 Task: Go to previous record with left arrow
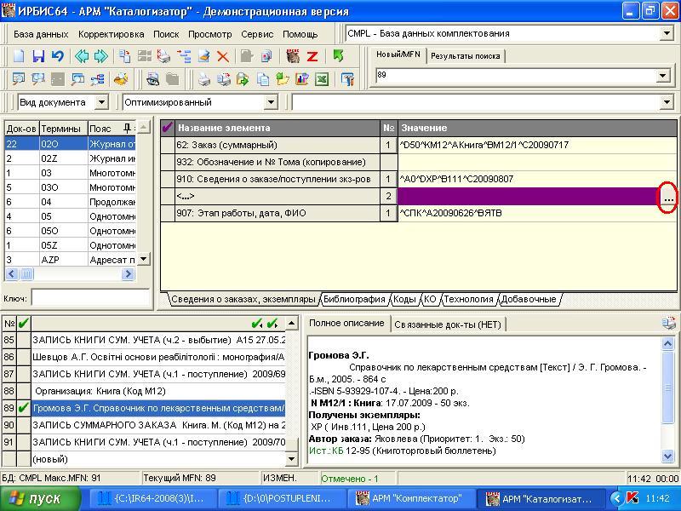click(x=82, y=56)
